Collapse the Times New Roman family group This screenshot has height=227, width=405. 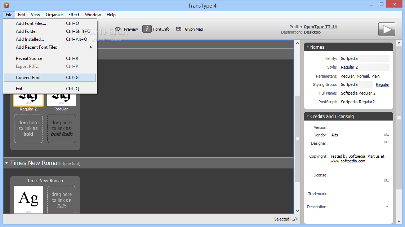[x=6, y=163]
